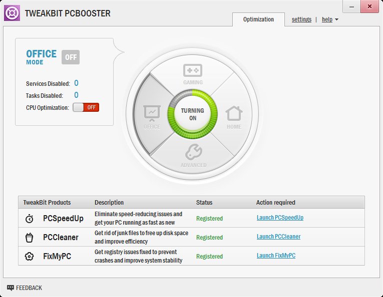The height and width of the screenshot is (297, 383).
Task: Expand the help dropdown arrow
Action: 336,19
